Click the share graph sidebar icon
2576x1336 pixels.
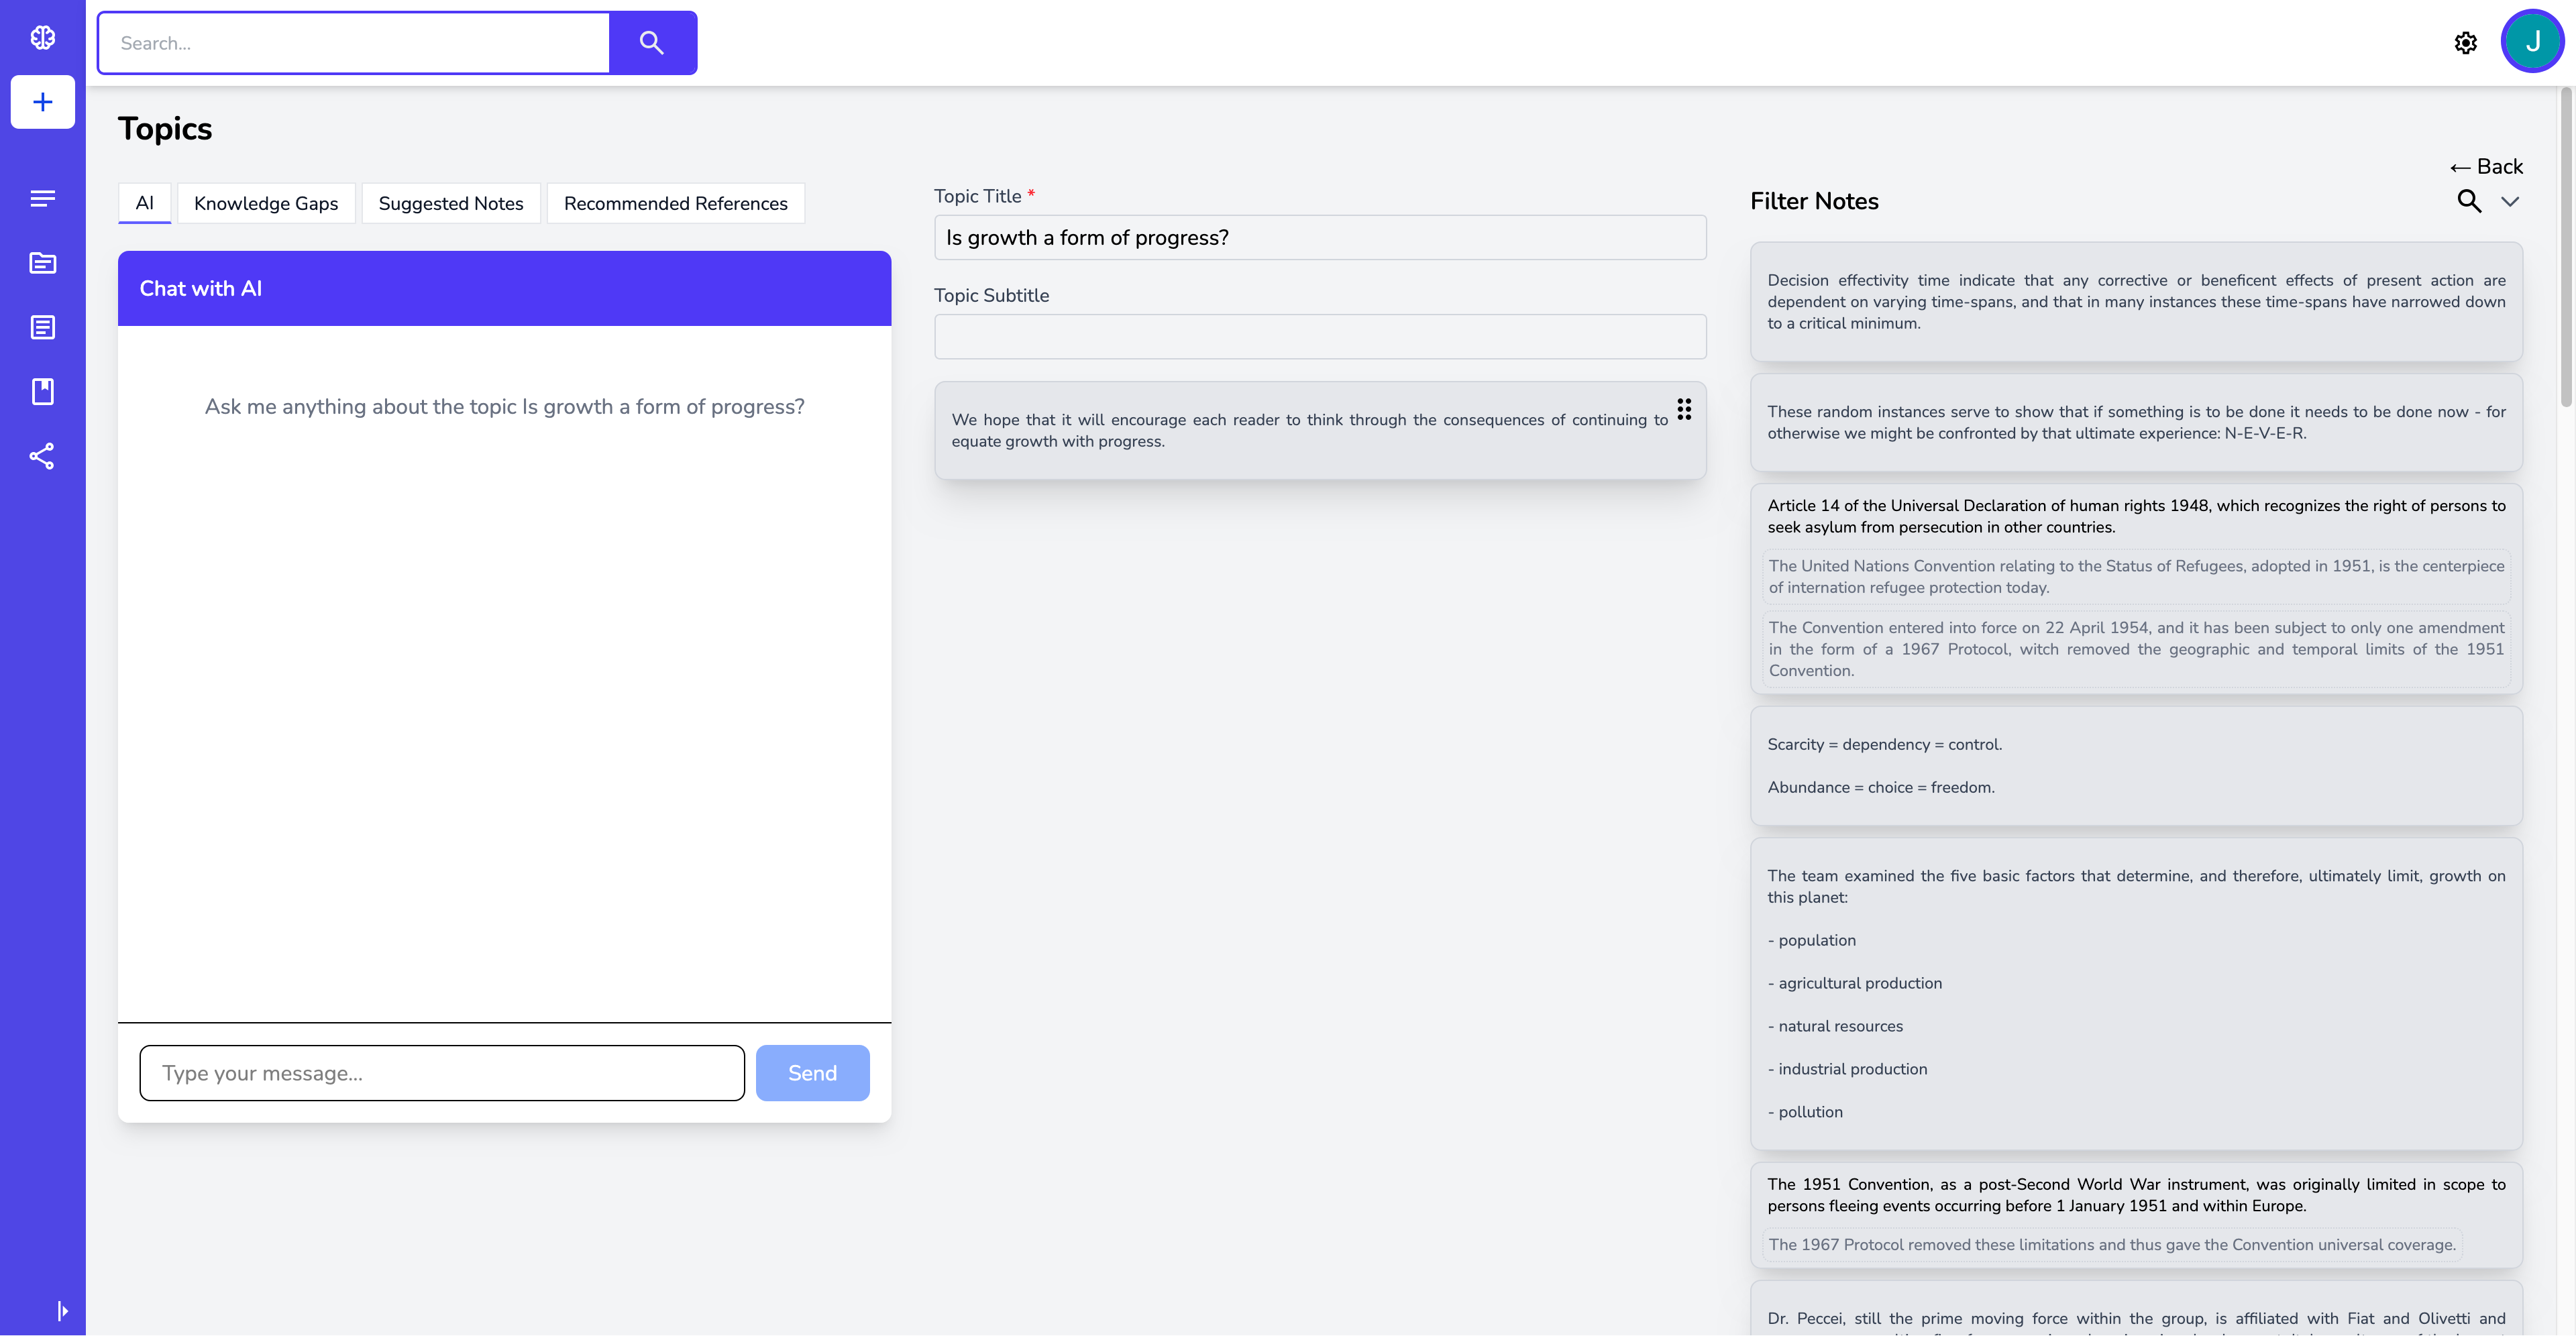click(42, 456)
